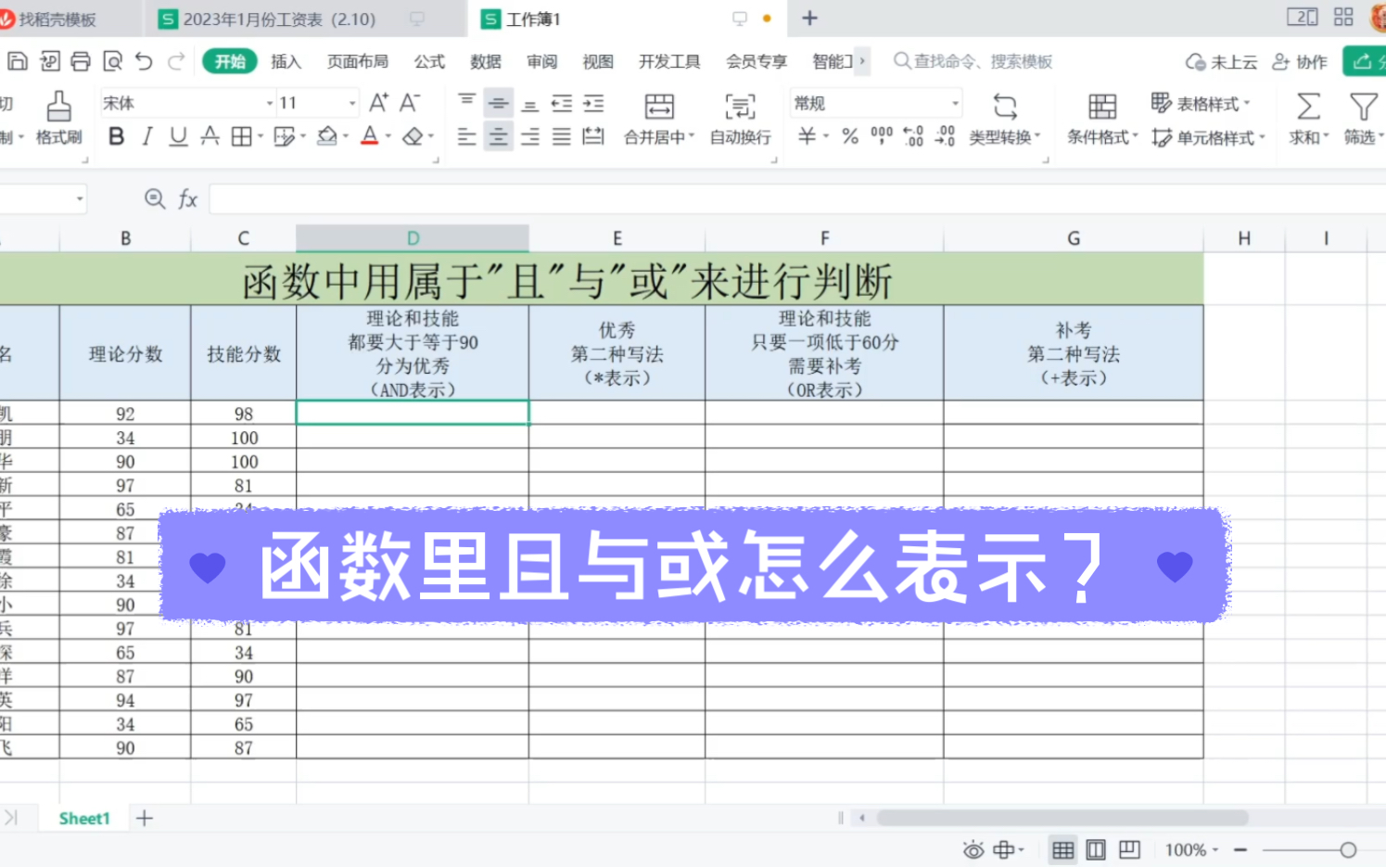Increase font size with A+ icon
The width and height of the screenshot is (1386, 867).
tap(378, 103)
